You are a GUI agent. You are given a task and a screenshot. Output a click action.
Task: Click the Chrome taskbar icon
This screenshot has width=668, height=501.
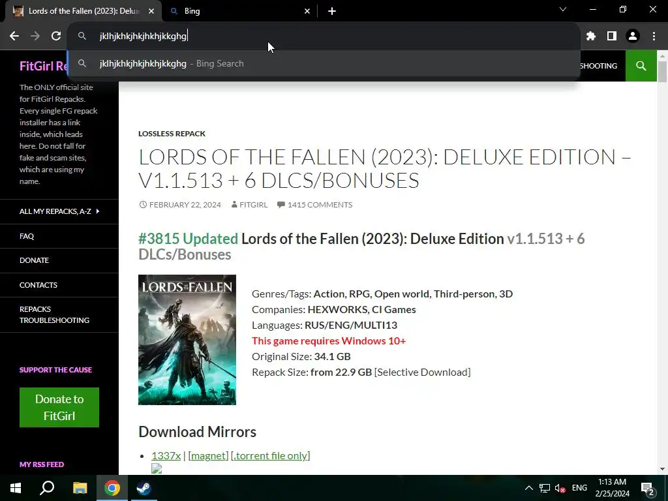point(112,488)
